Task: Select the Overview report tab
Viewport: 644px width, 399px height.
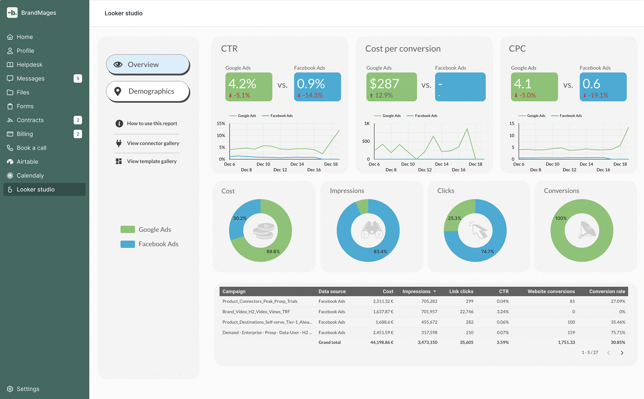Action: click(148, 64)
